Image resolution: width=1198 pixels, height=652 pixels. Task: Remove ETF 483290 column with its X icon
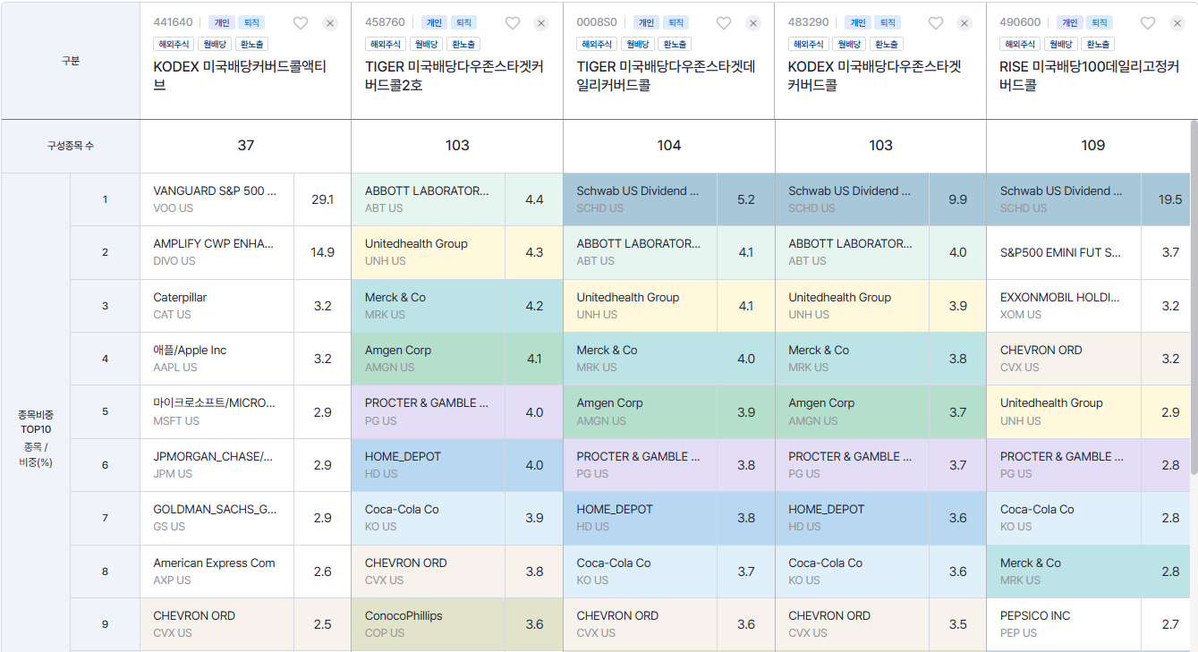(x=964, y=23)
